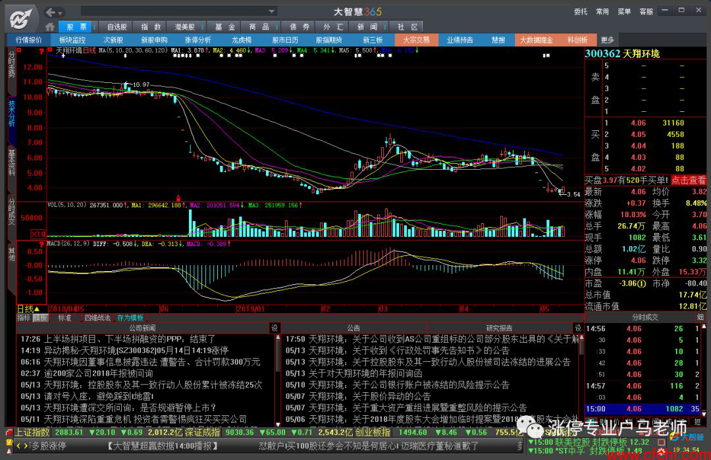This screenshot has width=711, height=460.
Task: Open 次新股 list
Action: point(113,40)
